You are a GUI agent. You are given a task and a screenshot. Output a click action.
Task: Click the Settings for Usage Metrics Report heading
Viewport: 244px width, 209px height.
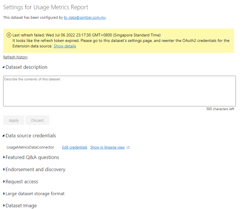tap(46, 7)
